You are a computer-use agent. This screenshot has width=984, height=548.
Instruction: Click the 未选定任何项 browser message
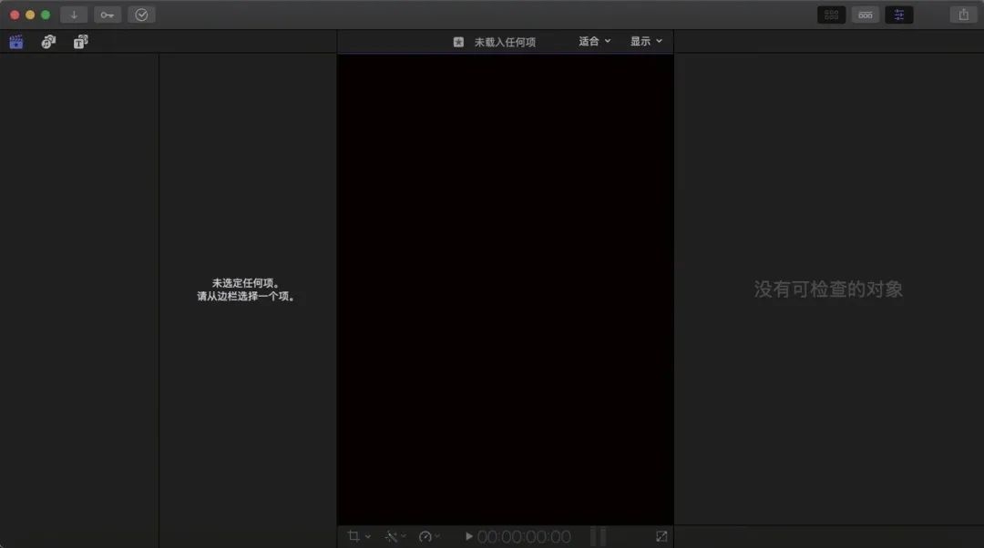[245, 283]
